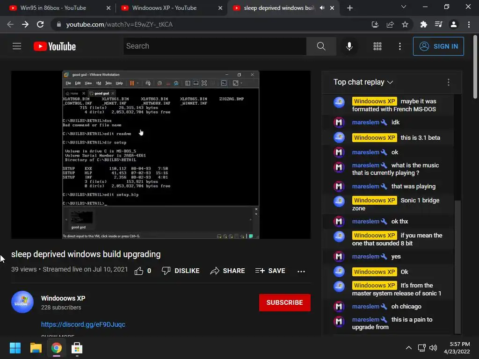This screenshot has width=479, height=359.
Task: Sign in to YouTube
Action: click(438, 46)
